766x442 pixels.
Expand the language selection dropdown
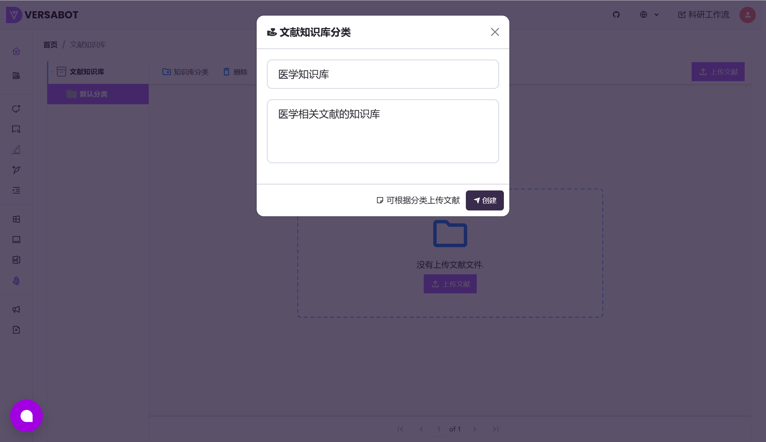pos(649,15)
